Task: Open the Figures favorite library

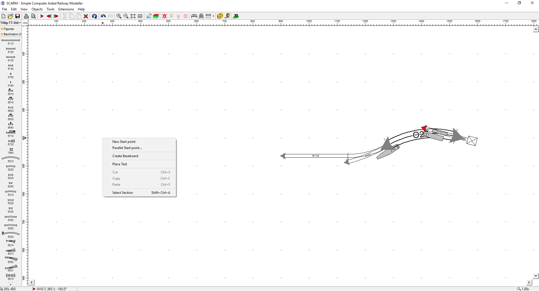Action: (x=7, y=29)
